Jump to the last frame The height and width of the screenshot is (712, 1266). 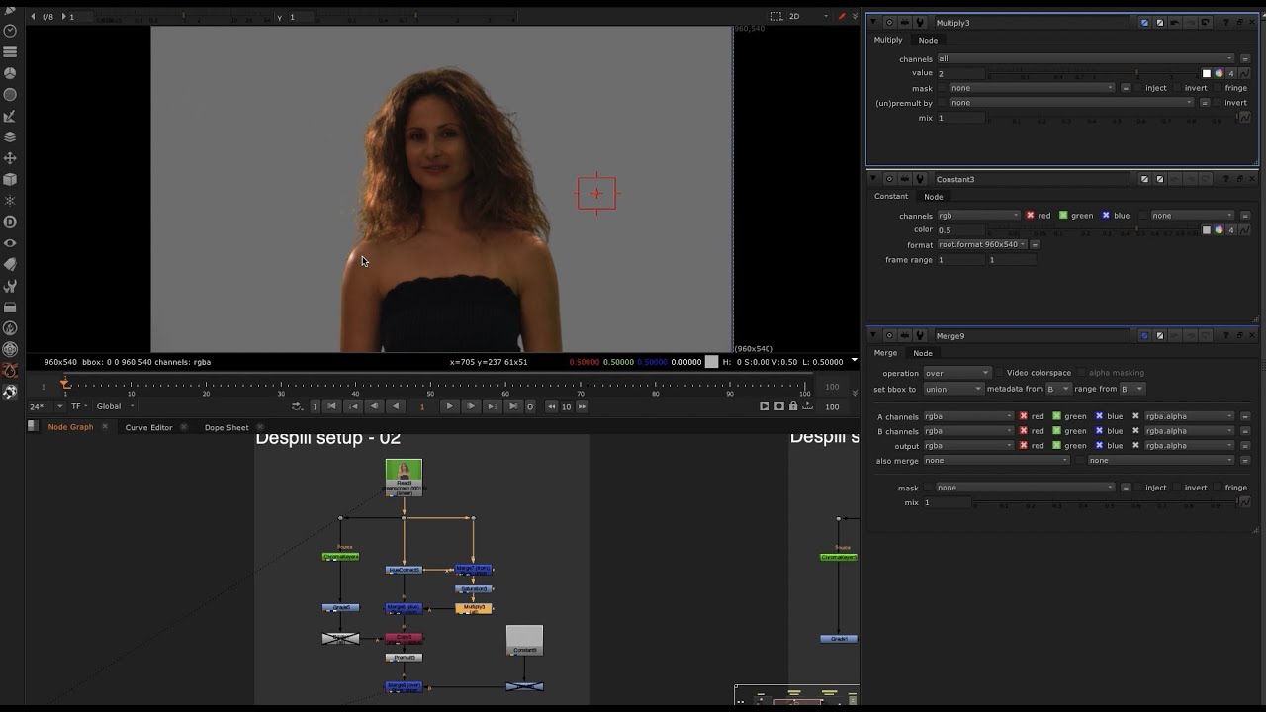512,406
